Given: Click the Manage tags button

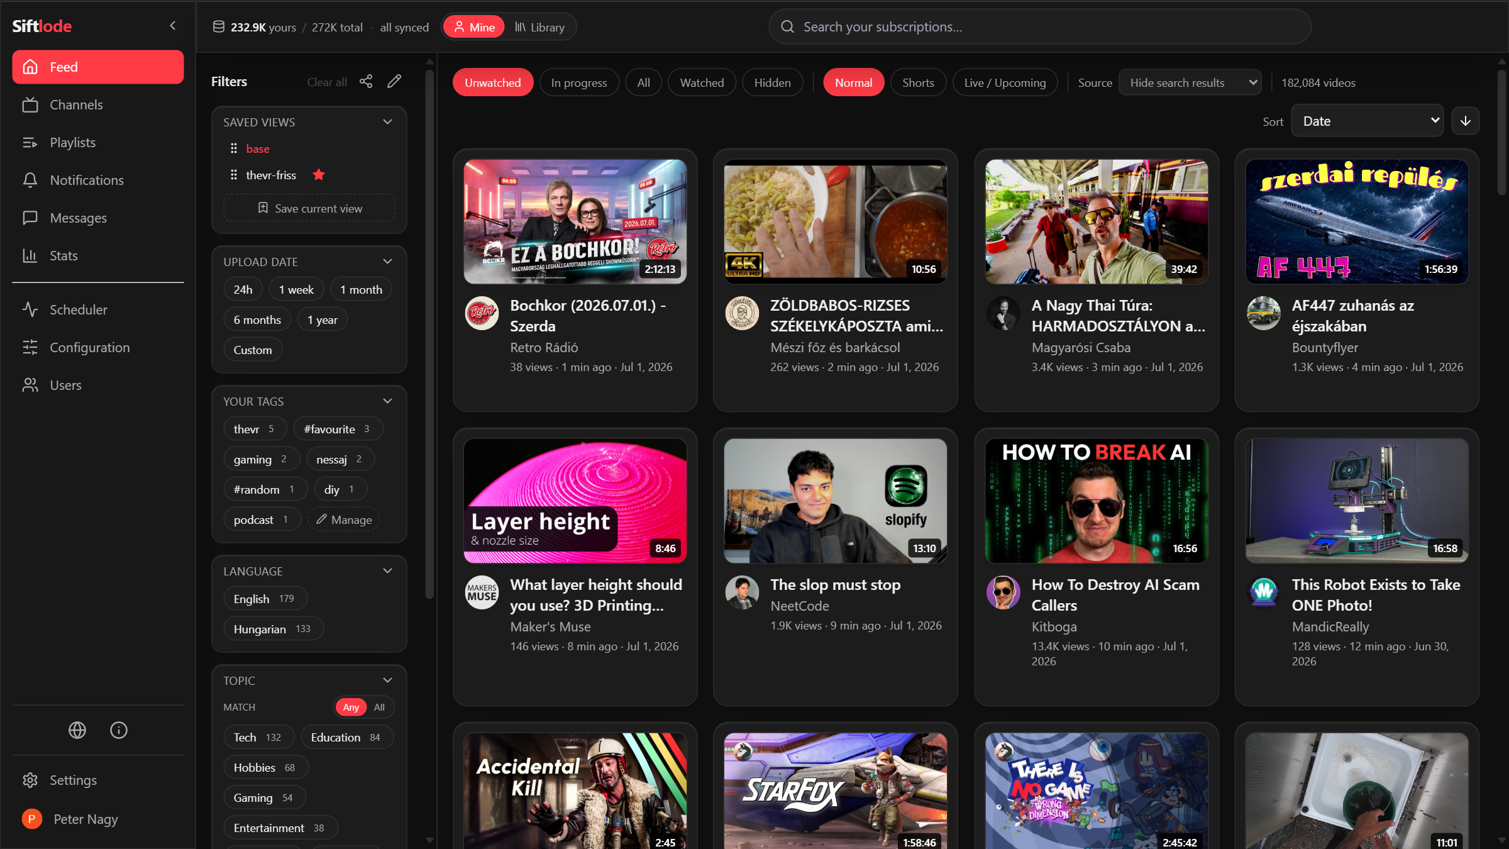Looking at the screenshot, I should pos(344,519).
